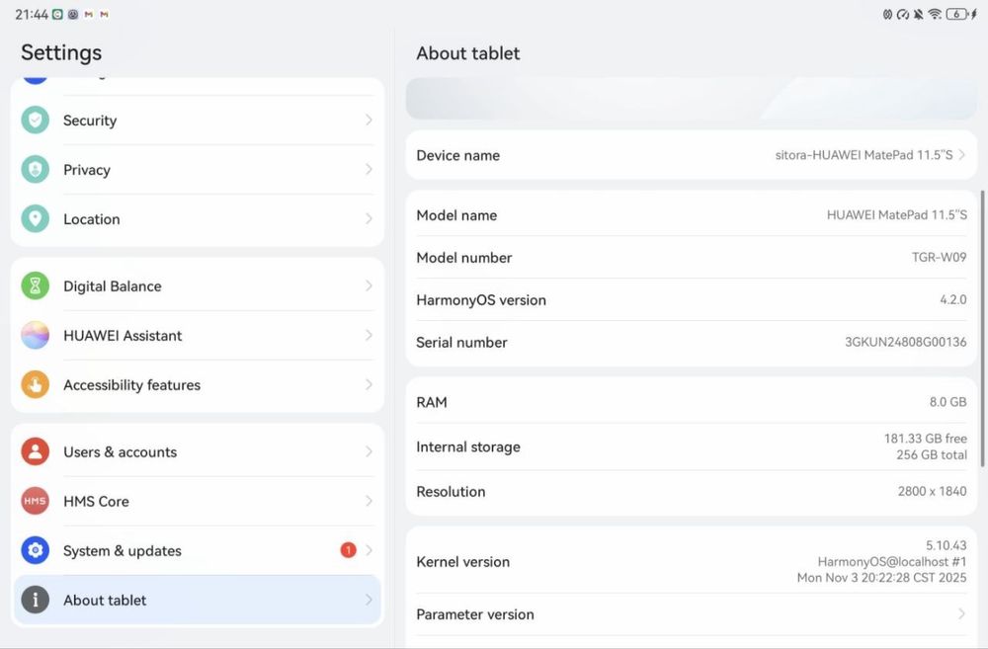This screenshot has height=649, width=988.
Task: Tap the Serial number row
Action: pyautogui.click(x=691, y=343)
